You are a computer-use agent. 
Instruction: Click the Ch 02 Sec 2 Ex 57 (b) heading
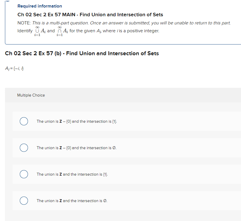[82, 53]
